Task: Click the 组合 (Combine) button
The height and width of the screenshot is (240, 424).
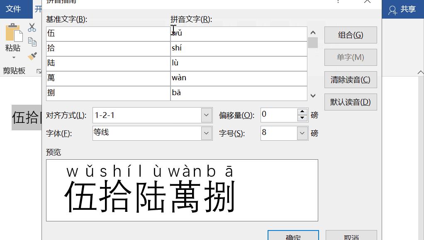Action: pos(350,35)
